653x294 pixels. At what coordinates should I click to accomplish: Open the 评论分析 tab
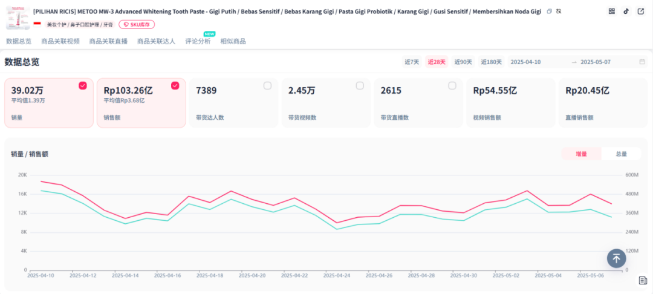tap(198, 41)
